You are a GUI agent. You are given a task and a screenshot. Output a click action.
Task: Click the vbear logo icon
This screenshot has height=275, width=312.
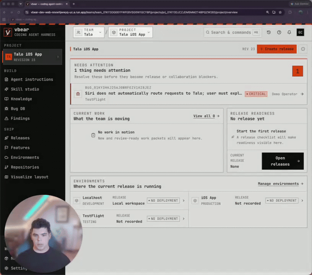[x=8, y=32]
